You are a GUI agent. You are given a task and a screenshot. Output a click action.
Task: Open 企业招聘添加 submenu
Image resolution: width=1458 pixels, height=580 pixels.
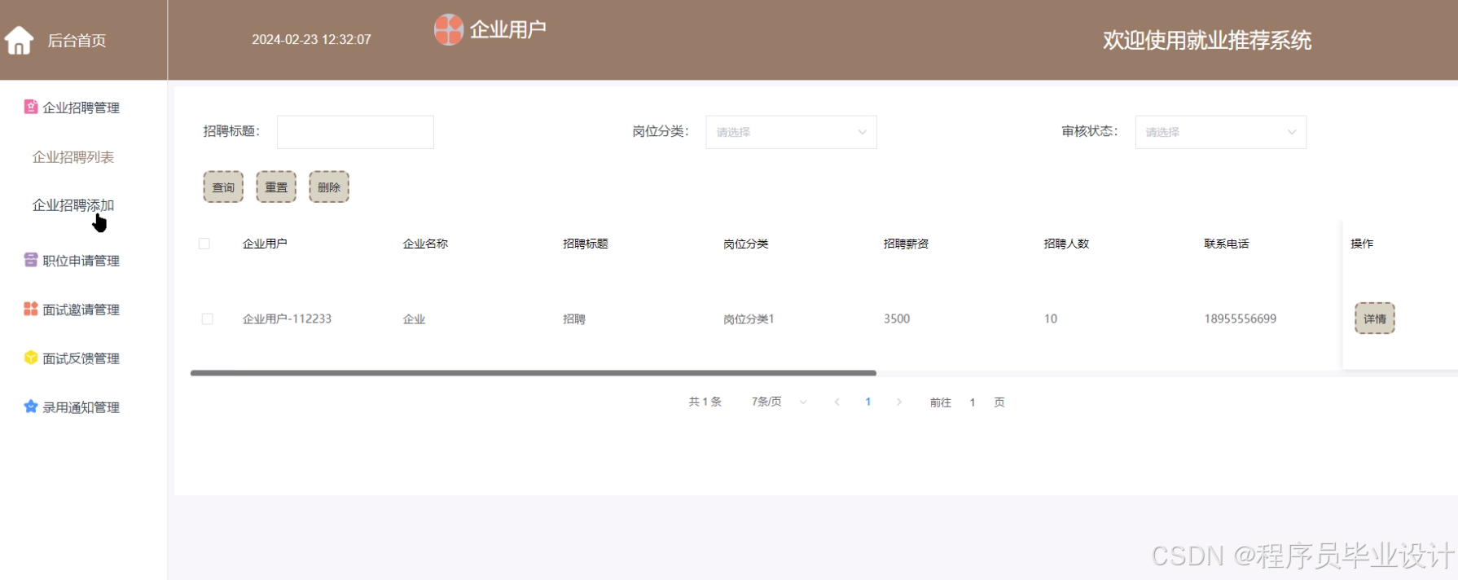click(x=73, y=205)
